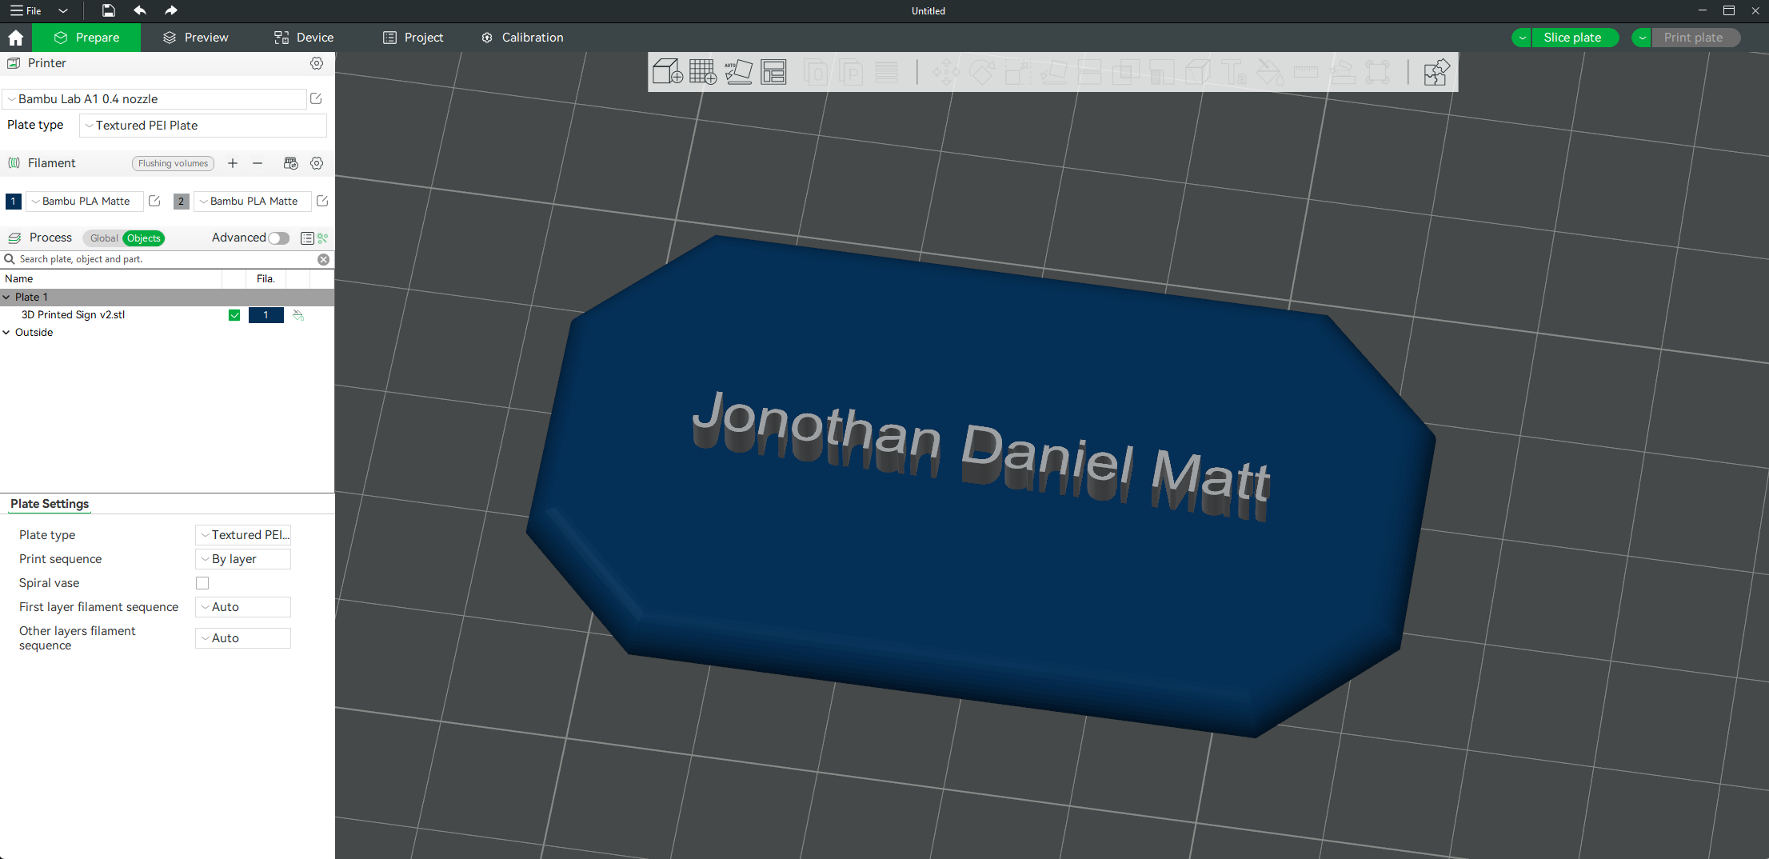Toggle the Spiral vase checkbox
This screenshot has height=859, width=1769.
pos(202,583)
